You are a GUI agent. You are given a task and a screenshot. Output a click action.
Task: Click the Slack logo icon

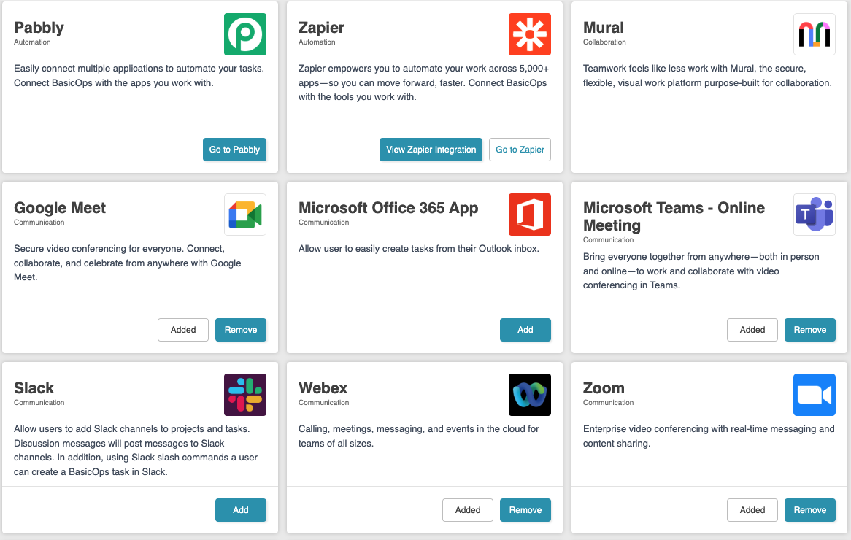point(245,395)
